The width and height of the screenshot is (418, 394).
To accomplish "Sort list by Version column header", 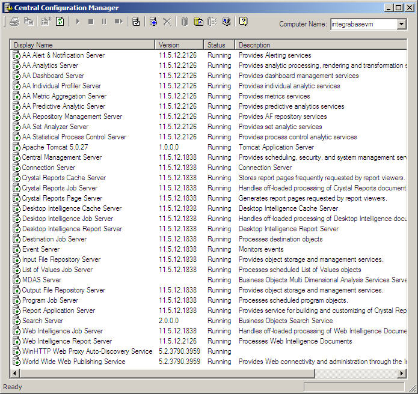I will click(179, 44).
